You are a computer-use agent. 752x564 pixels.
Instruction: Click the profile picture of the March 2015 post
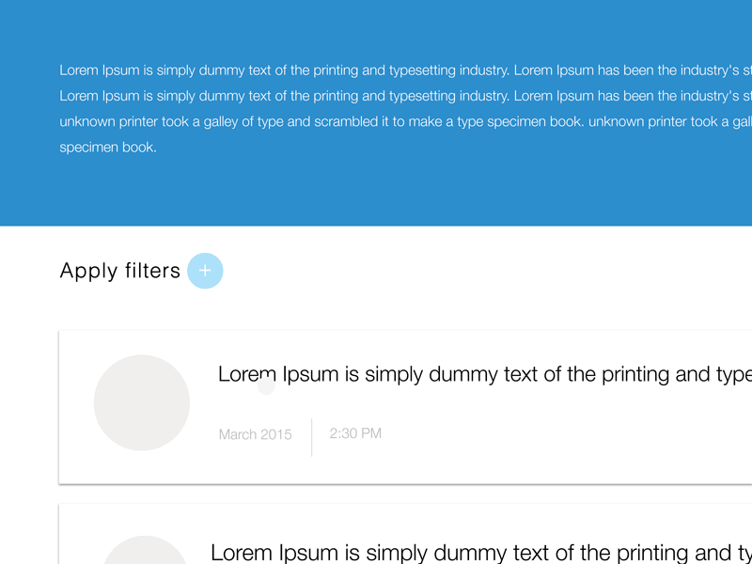click(x=142, y=402)
